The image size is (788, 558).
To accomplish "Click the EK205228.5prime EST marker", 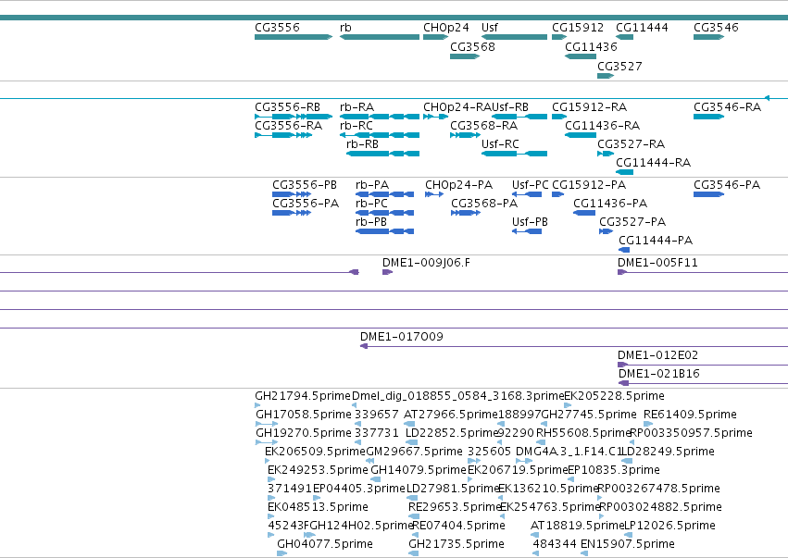I will click(x=568, y=405).
